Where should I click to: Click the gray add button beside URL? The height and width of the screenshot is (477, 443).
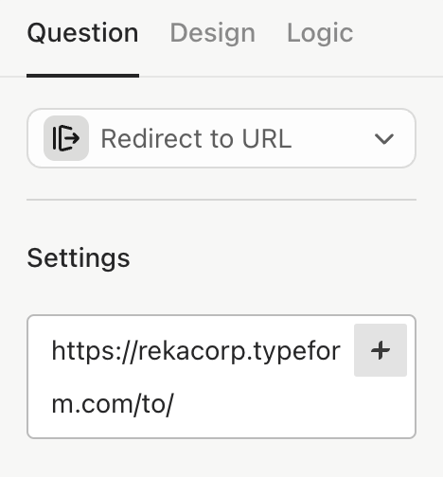point(381,350)
